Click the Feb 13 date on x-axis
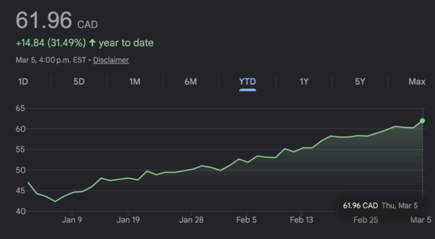This screenshot has height=239, width=435. pyautogui.click(x=301, y=220)
